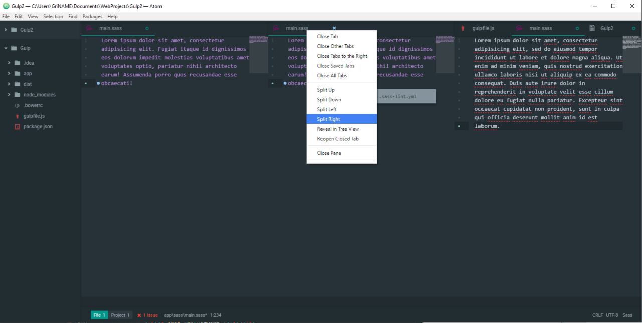Open the Edit menu
The width and height of the screenshot is (642, 323).
pos(19,17)
